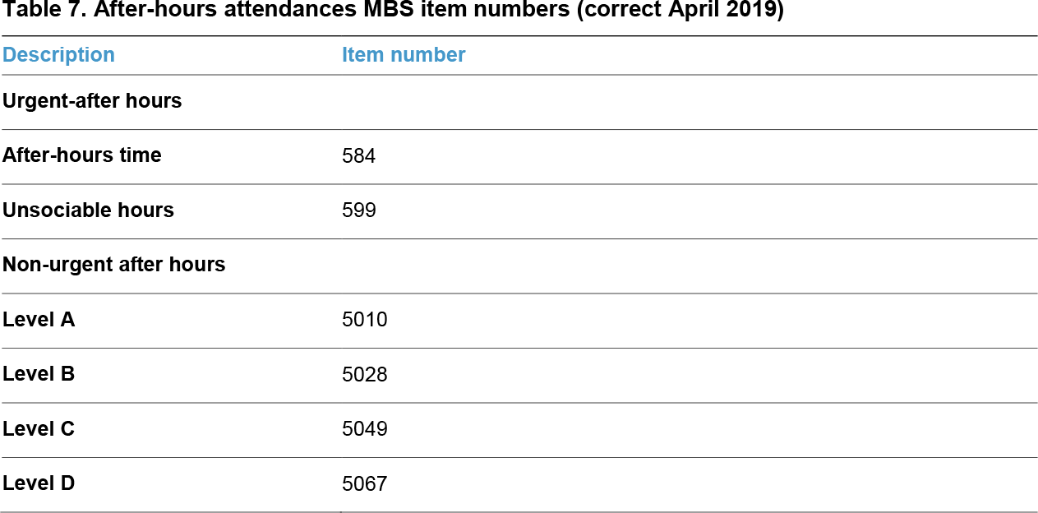Click the Level D row label

point(39,483)
